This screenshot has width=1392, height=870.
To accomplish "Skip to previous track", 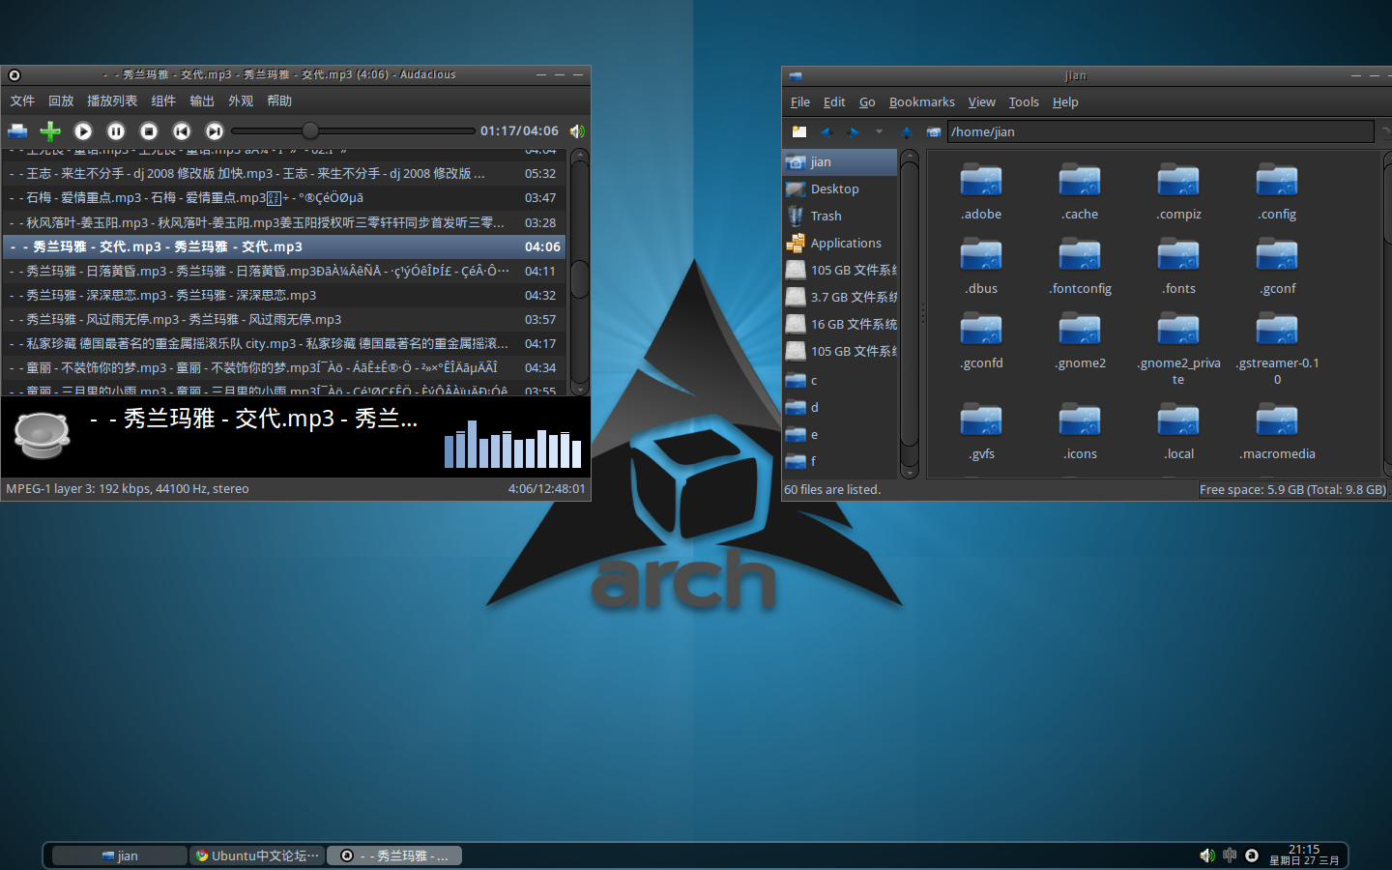I will [182, 130].
